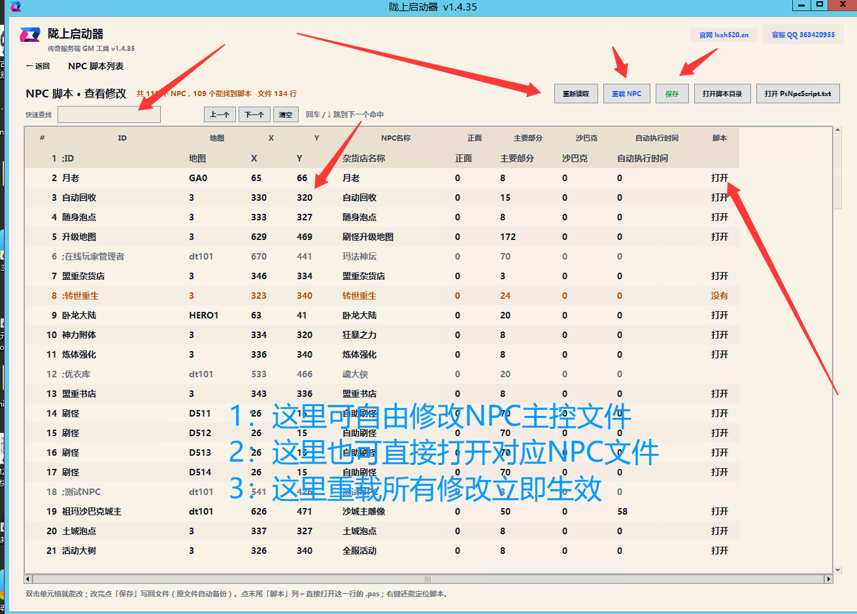Click the 脚本 column header

click(x=720, y=138)
